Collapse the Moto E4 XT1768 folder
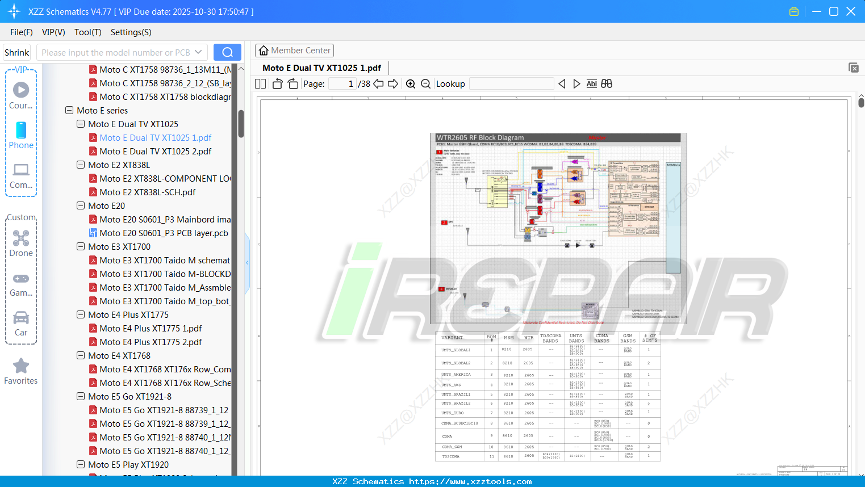Viewport: 865px width, 487px height. pos(81,355)
